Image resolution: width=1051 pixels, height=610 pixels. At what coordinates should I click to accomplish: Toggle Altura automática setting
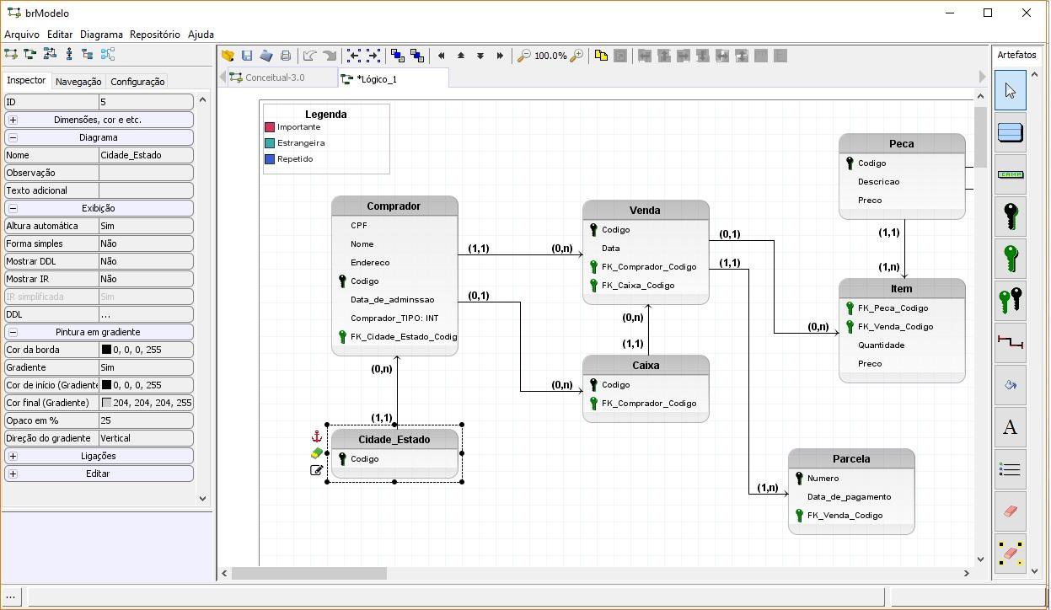pos(146,226)
